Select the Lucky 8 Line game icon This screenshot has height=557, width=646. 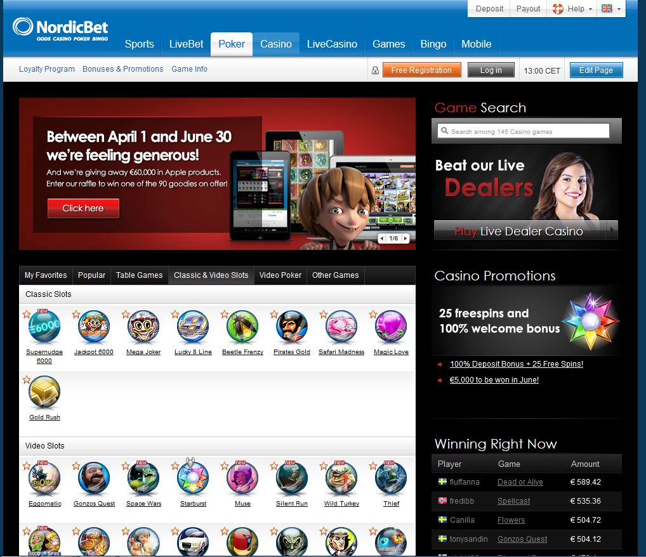(193, 327)
